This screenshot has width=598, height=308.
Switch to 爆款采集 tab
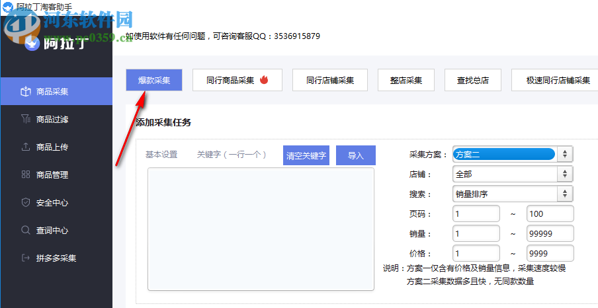pos(154,80)
